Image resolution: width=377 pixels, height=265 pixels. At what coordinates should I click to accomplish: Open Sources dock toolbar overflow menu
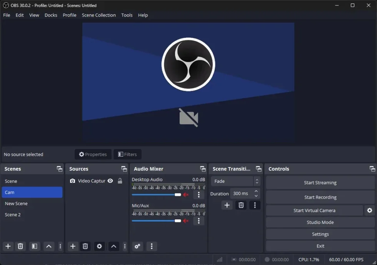tap(125, 246)
